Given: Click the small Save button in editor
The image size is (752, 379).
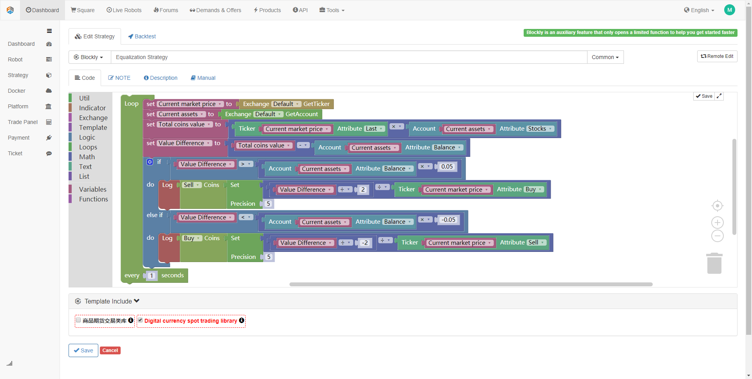Looking at the screenshot, I should (x=704, y=96).
